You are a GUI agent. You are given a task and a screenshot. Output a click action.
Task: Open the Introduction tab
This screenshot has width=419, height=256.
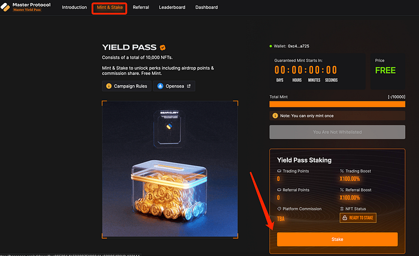point(74,7)
